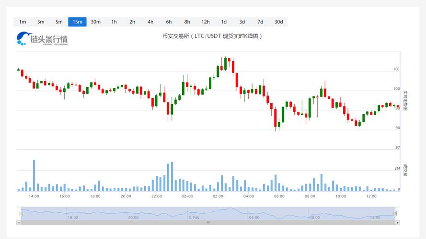Click the active 15m tab
The height and width of the screenshot is (239, 426).
(77, 22)
